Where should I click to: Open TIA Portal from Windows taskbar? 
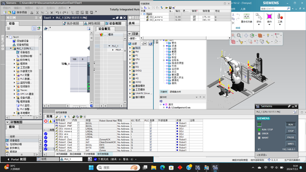[x=197, y=167]
